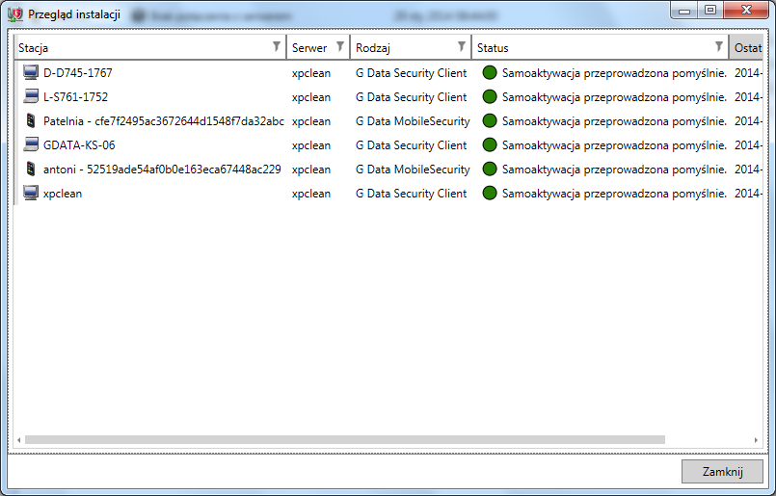
Task: Click the scroll left arrow
Action: pyautogui.click(x=19, y=439)
